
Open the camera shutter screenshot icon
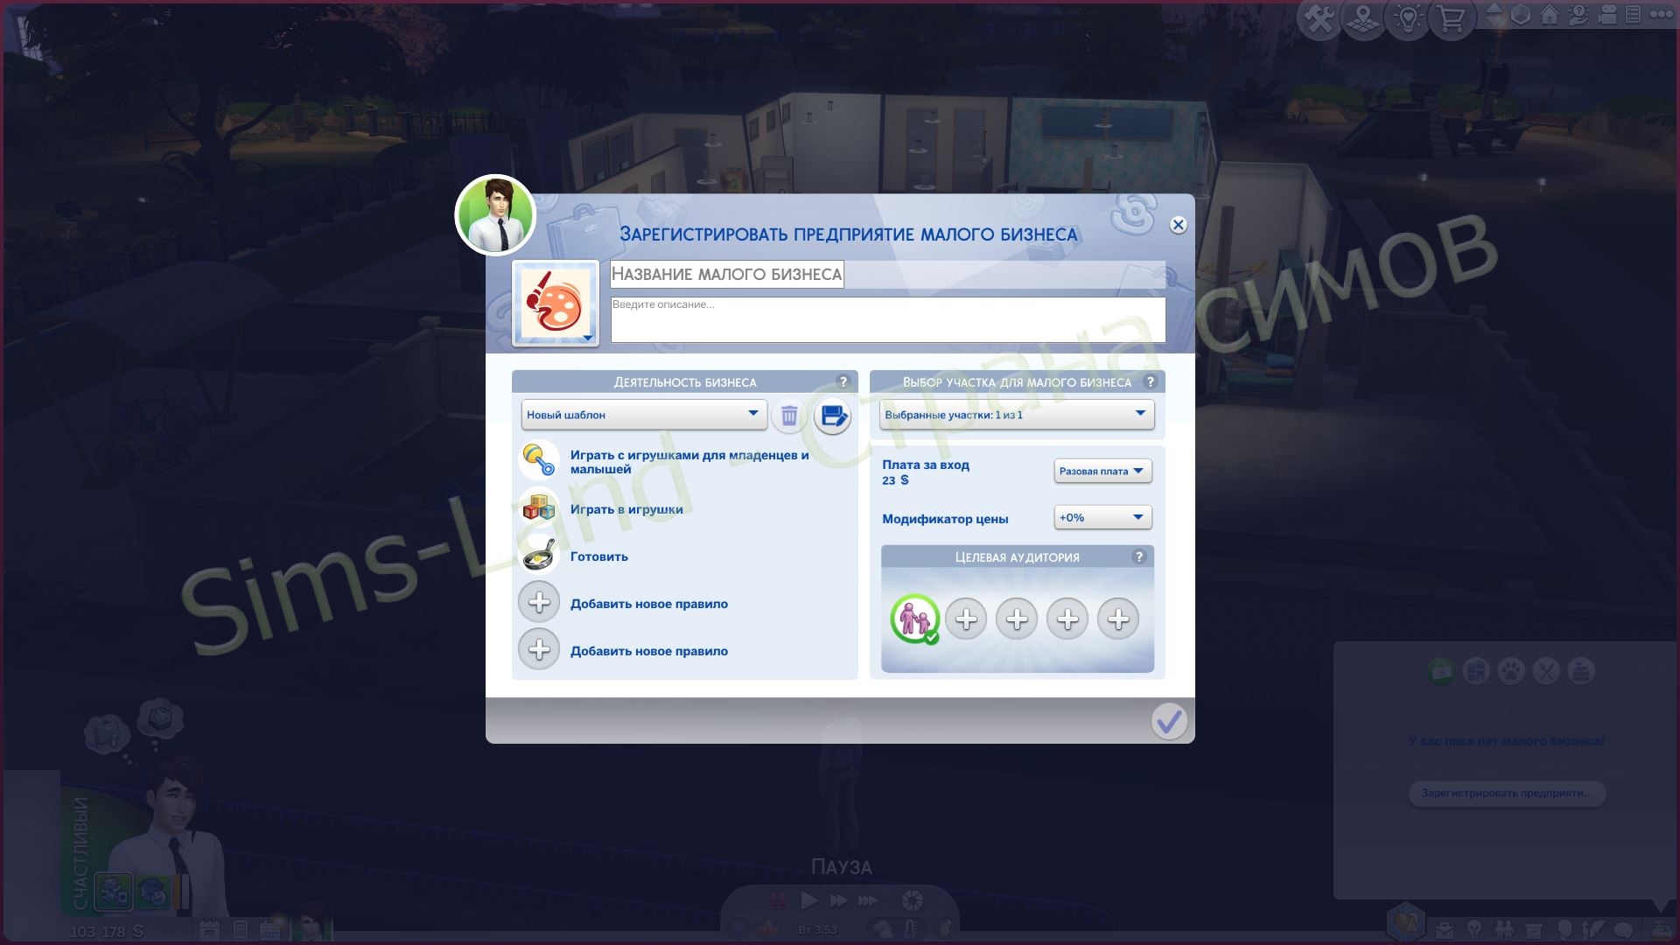point(912,900)
